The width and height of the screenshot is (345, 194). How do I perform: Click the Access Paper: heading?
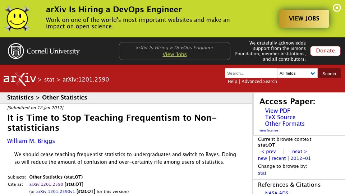(x=287, y=101)
